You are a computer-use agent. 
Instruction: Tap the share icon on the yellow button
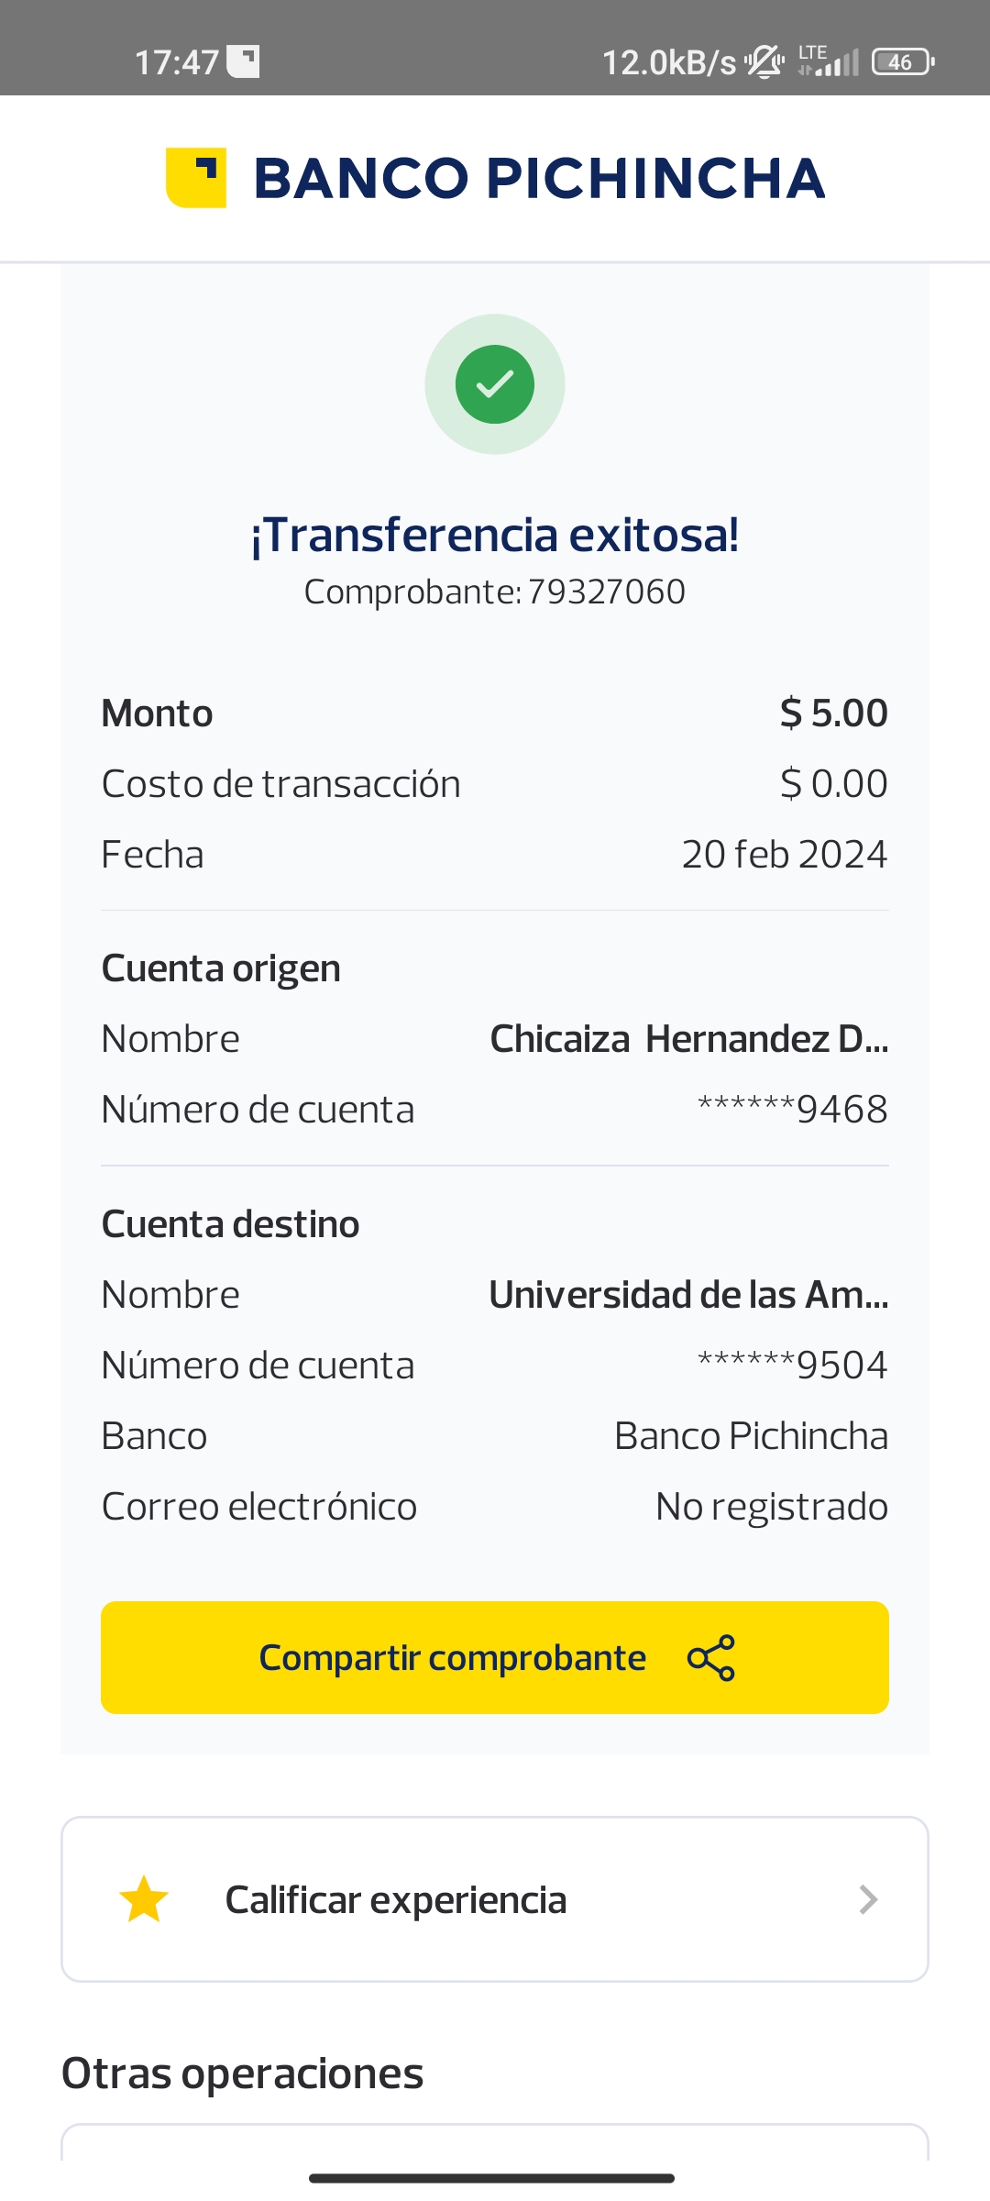pyautogui.click(x=711, y=1658)
